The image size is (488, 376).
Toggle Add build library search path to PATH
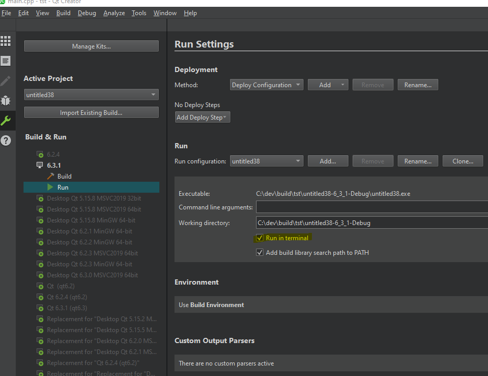(x=260, y=253)
